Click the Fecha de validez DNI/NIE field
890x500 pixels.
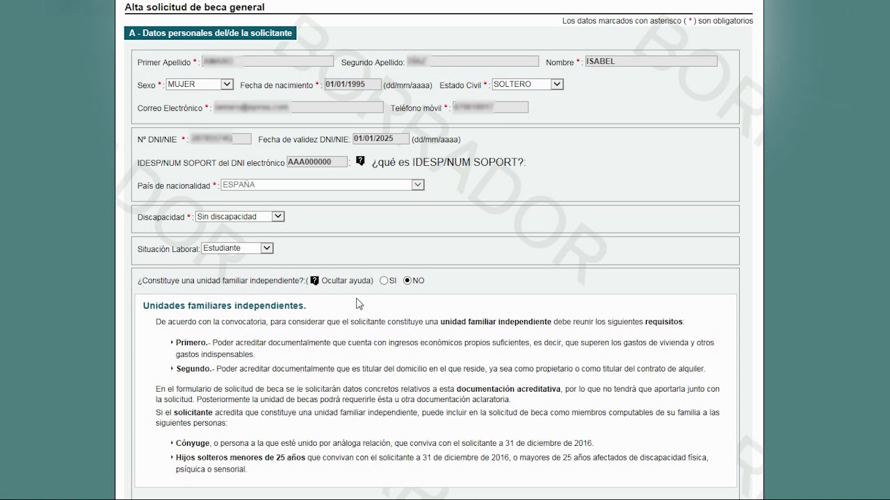(381, 139)
